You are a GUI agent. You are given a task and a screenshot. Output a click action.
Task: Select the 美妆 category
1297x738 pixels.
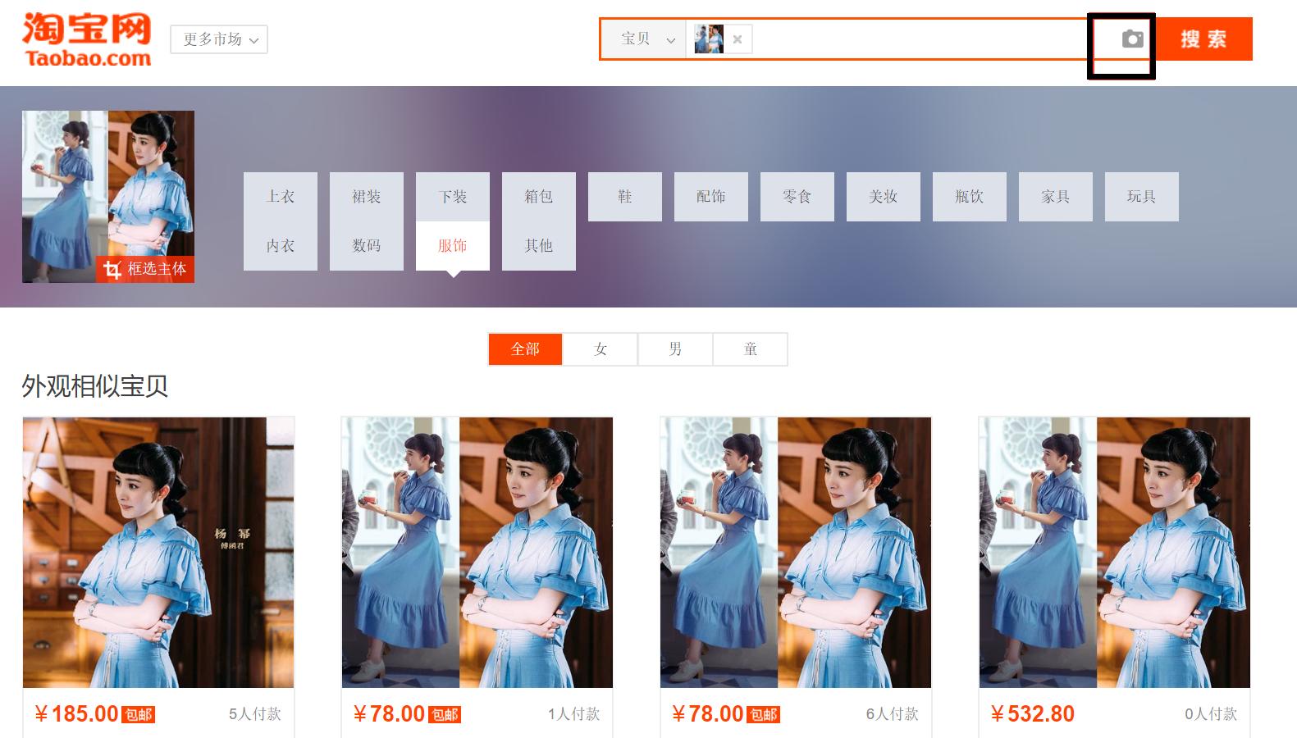[884, 197]
